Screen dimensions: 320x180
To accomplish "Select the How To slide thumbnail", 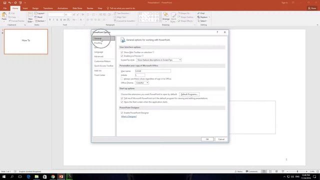I will tap(26, 41).
